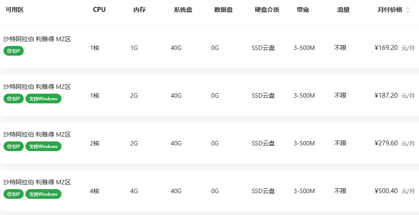Pick the 2核 2G plan priced ¥279.60

(x=386, y=143)
